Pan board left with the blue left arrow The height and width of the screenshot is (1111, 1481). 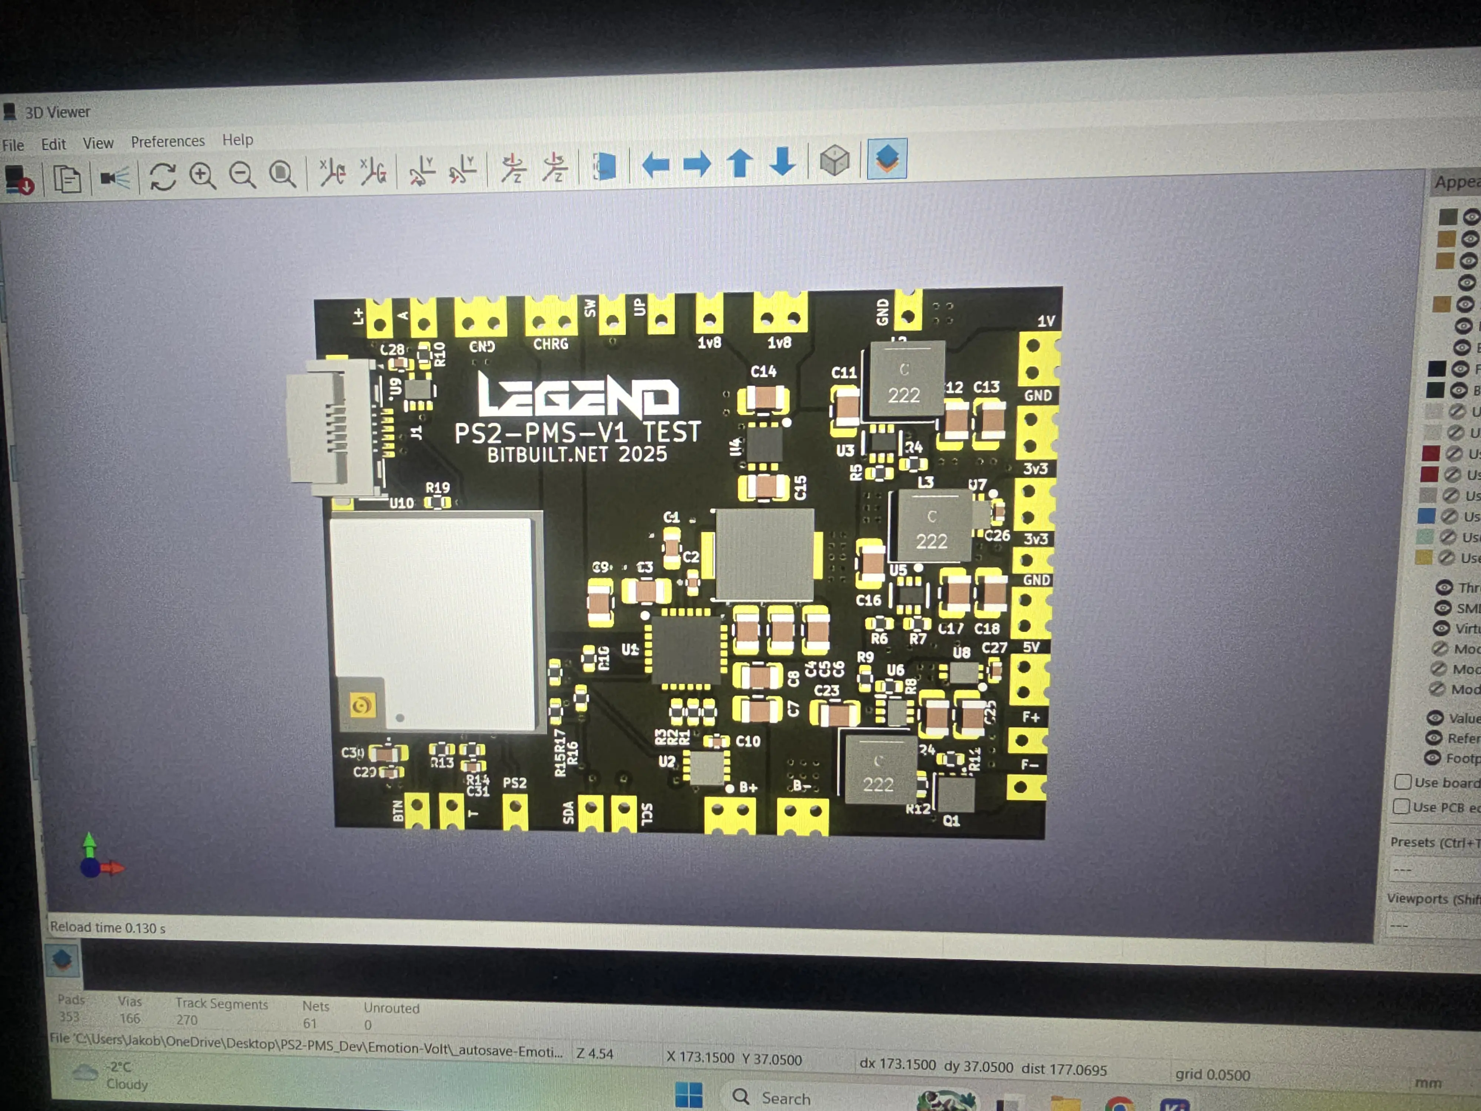tap(655, 165)
